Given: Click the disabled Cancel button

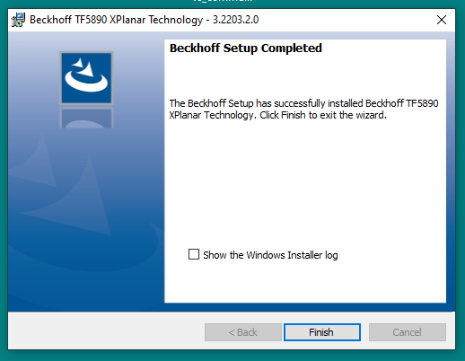Looking at the screenshot, I should tap(408, 332).
